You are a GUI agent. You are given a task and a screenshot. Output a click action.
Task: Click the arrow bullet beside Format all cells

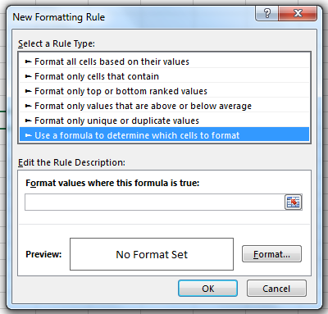click(29, 61)
